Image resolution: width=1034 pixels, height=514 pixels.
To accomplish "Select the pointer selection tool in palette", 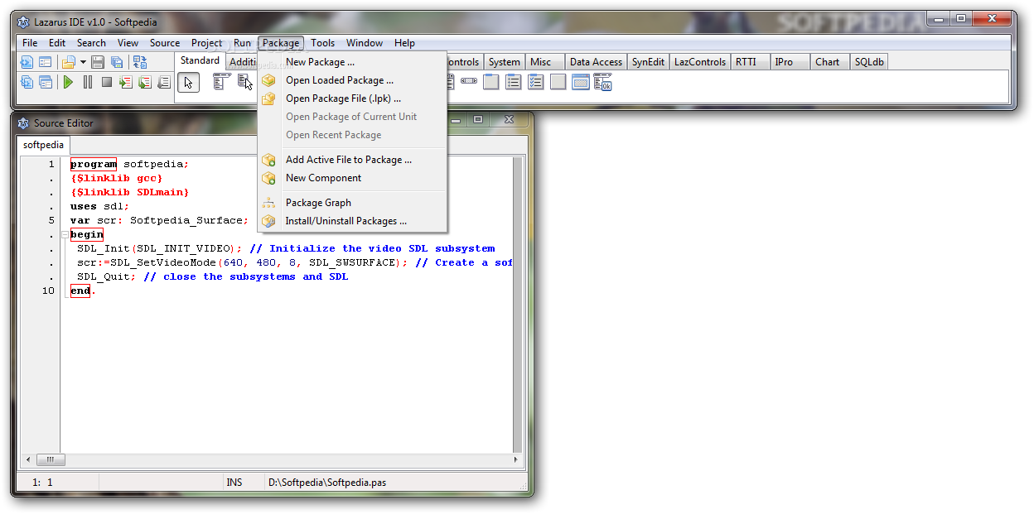I will tap(189, 82).
